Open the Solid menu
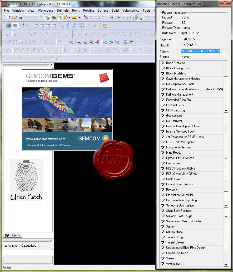Viewport: 233px width, 272px height. (115, 11)
